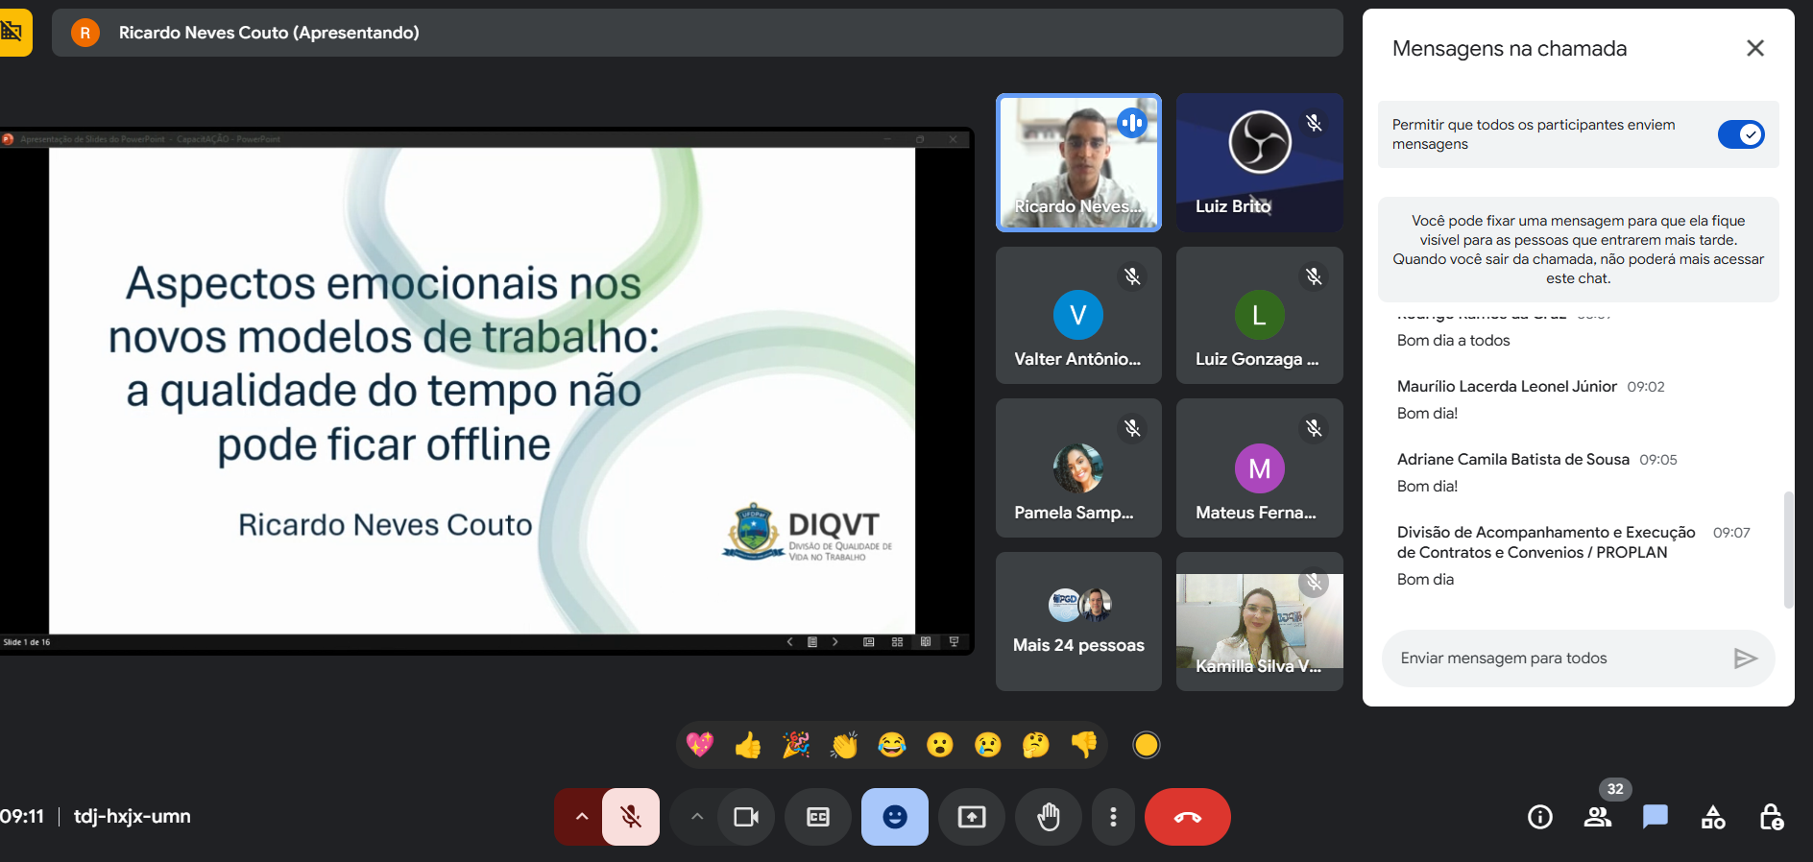Open meeting details info icon

coord(1539,817)
